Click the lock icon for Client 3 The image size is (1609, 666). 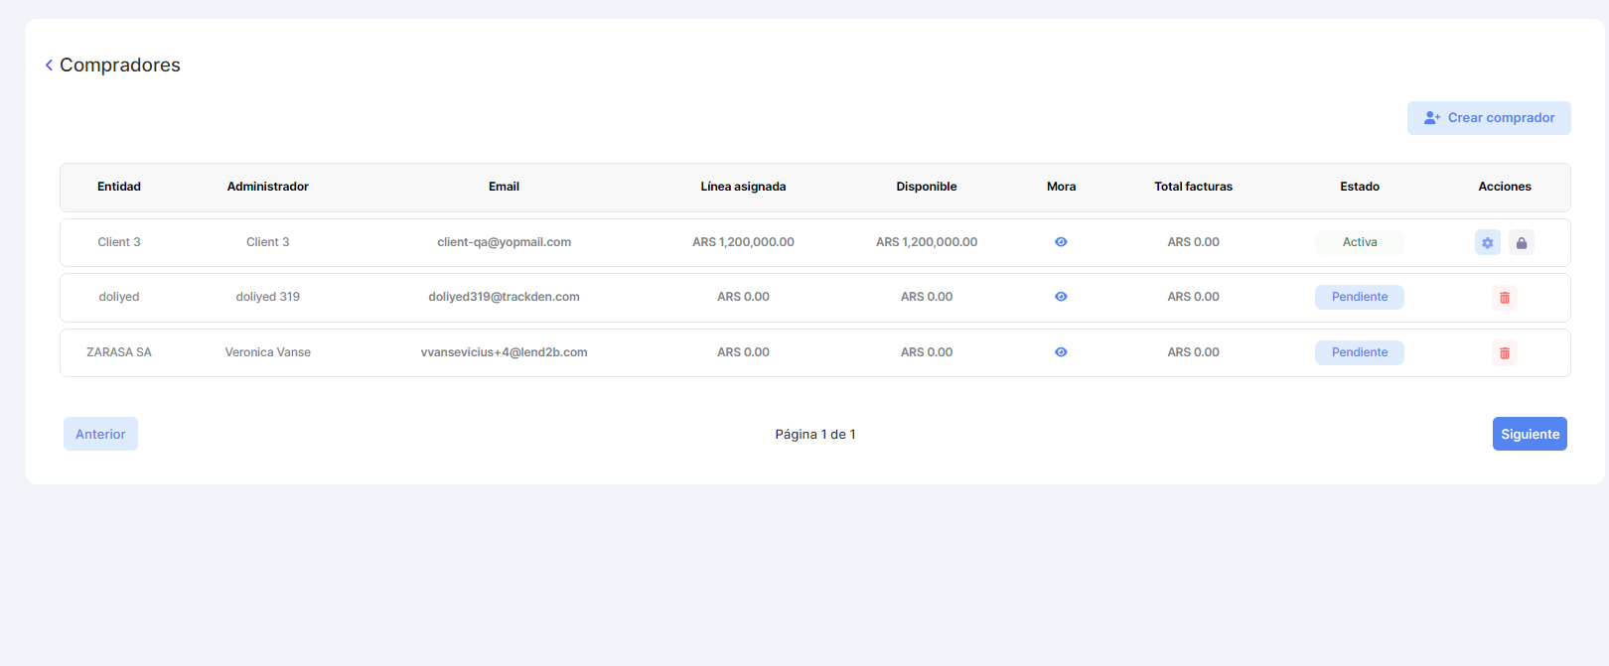point(1521,243)
